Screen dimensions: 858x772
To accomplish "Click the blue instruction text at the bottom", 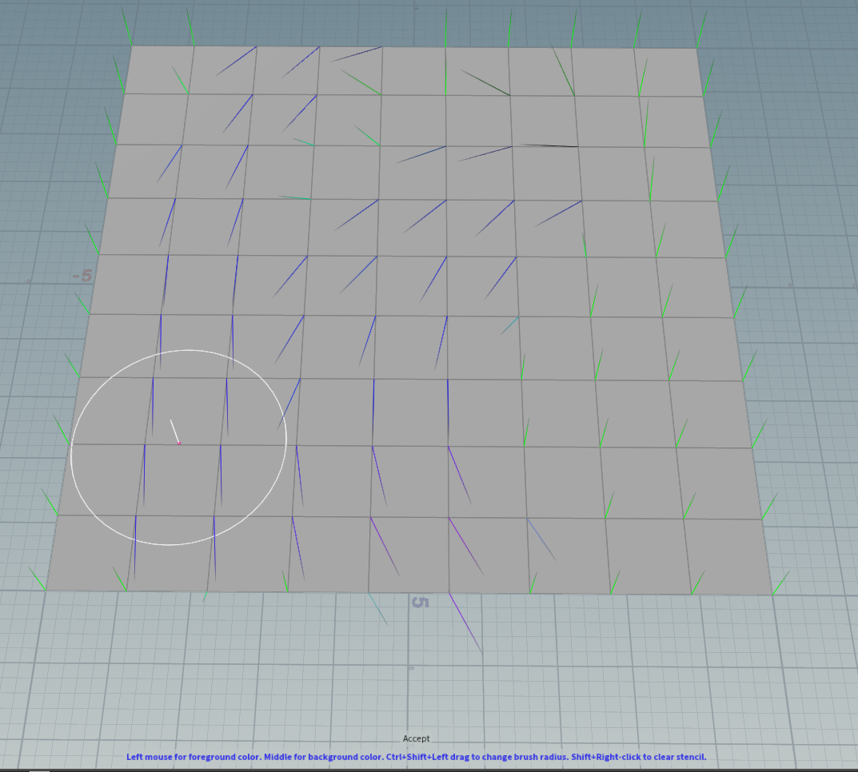I will [417, 755].
